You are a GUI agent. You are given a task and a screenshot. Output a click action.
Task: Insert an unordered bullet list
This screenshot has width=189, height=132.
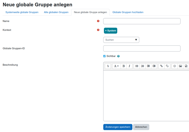tap(137, 66)
